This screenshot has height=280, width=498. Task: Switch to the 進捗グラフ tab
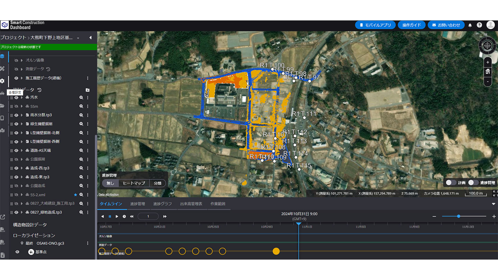[163, 204]
